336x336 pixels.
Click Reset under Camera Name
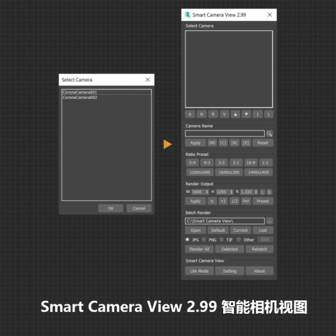[263, 143]
